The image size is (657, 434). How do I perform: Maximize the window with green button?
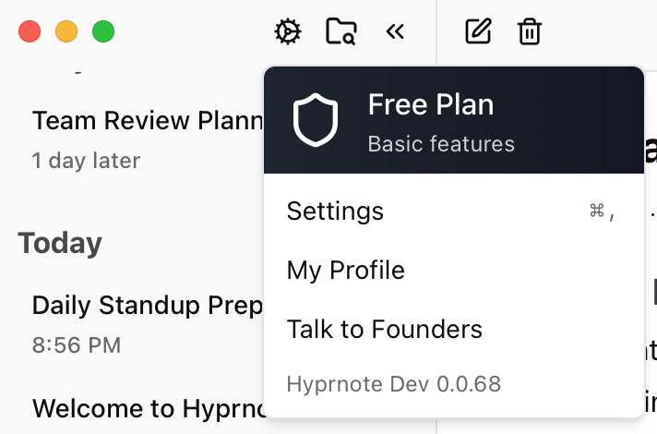point(103,31)
